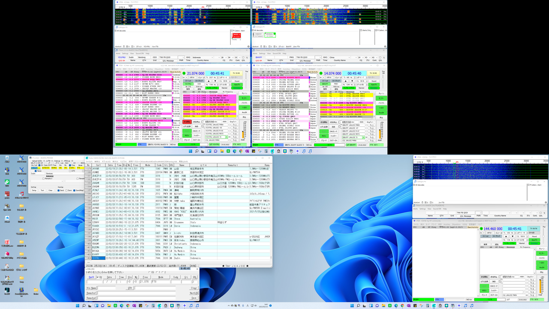
Task: Open the オプション(O) menu in HAMLOG
Action: [106, 162]
